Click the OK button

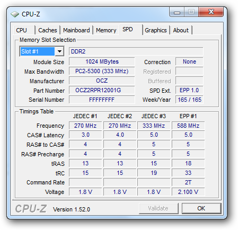click(x=201, y=208)
